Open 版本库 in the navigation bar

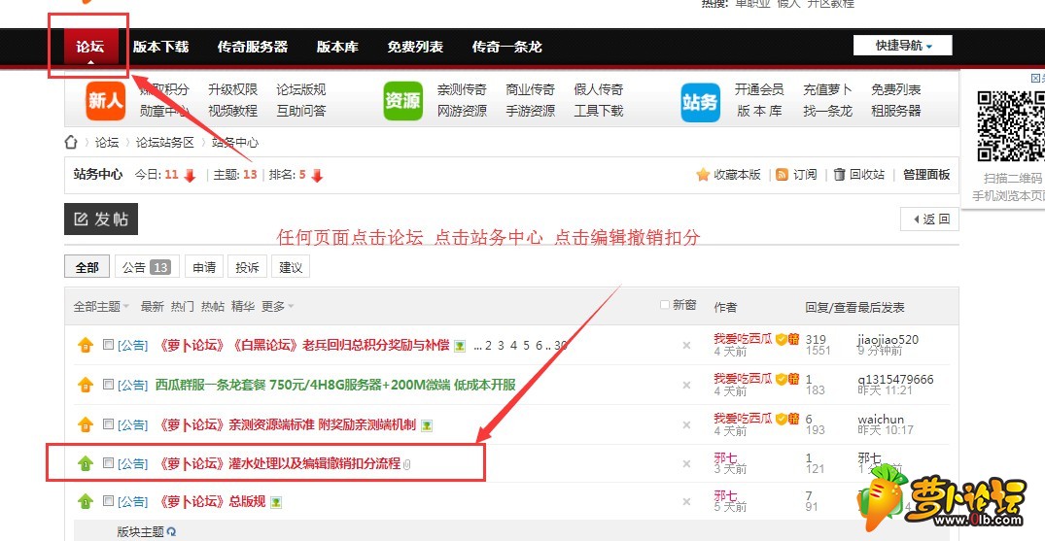(x=337, y=47)
